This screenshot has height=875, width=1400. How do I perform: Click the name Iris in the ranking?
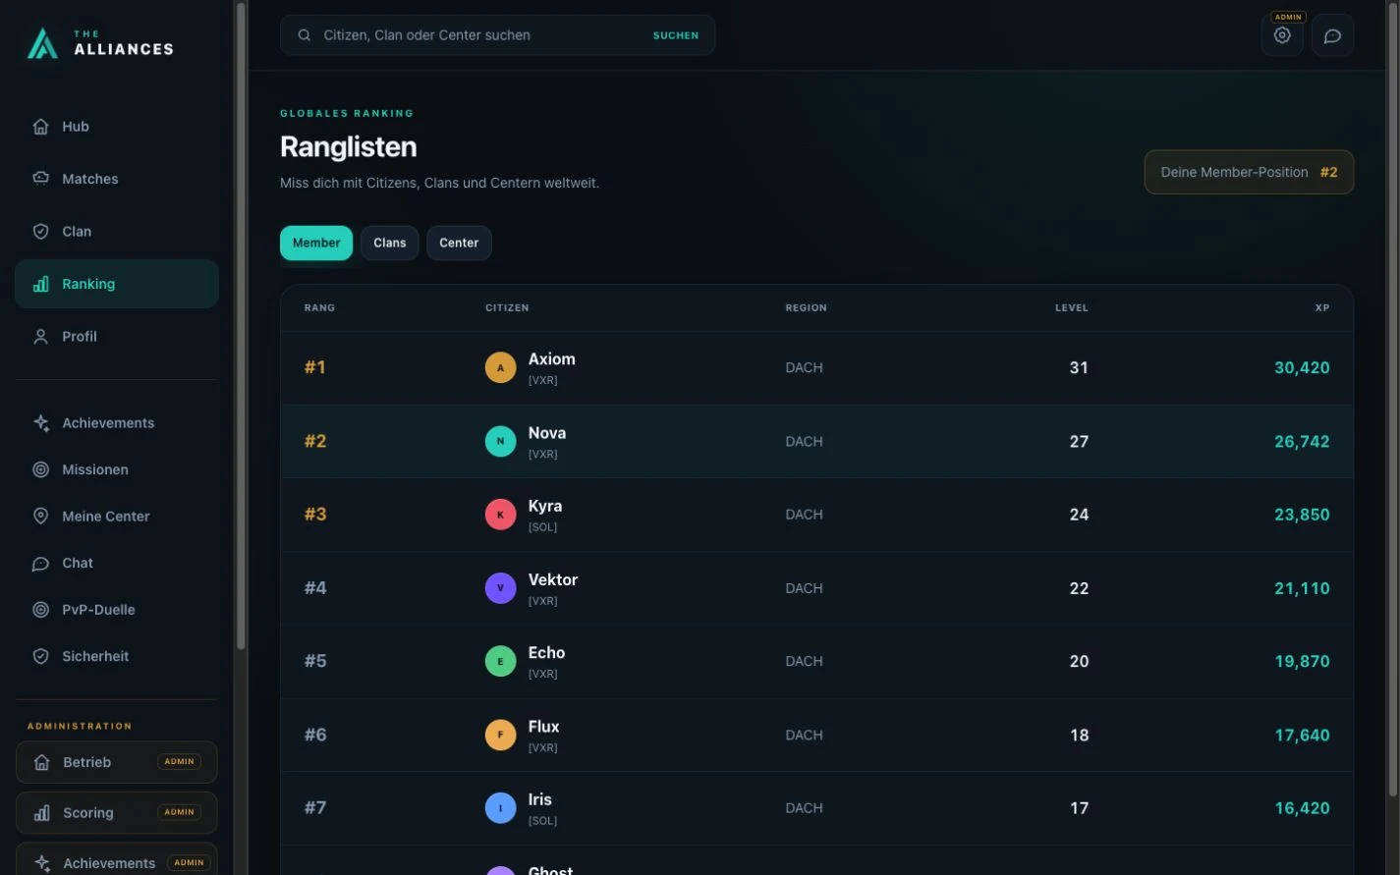pos(540,799)
